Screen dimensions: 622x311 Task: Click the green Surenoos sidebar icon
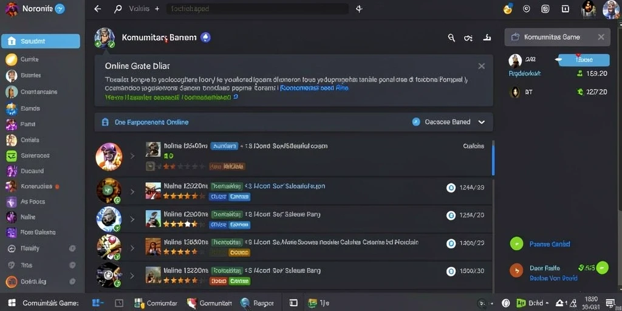point(11,155)
